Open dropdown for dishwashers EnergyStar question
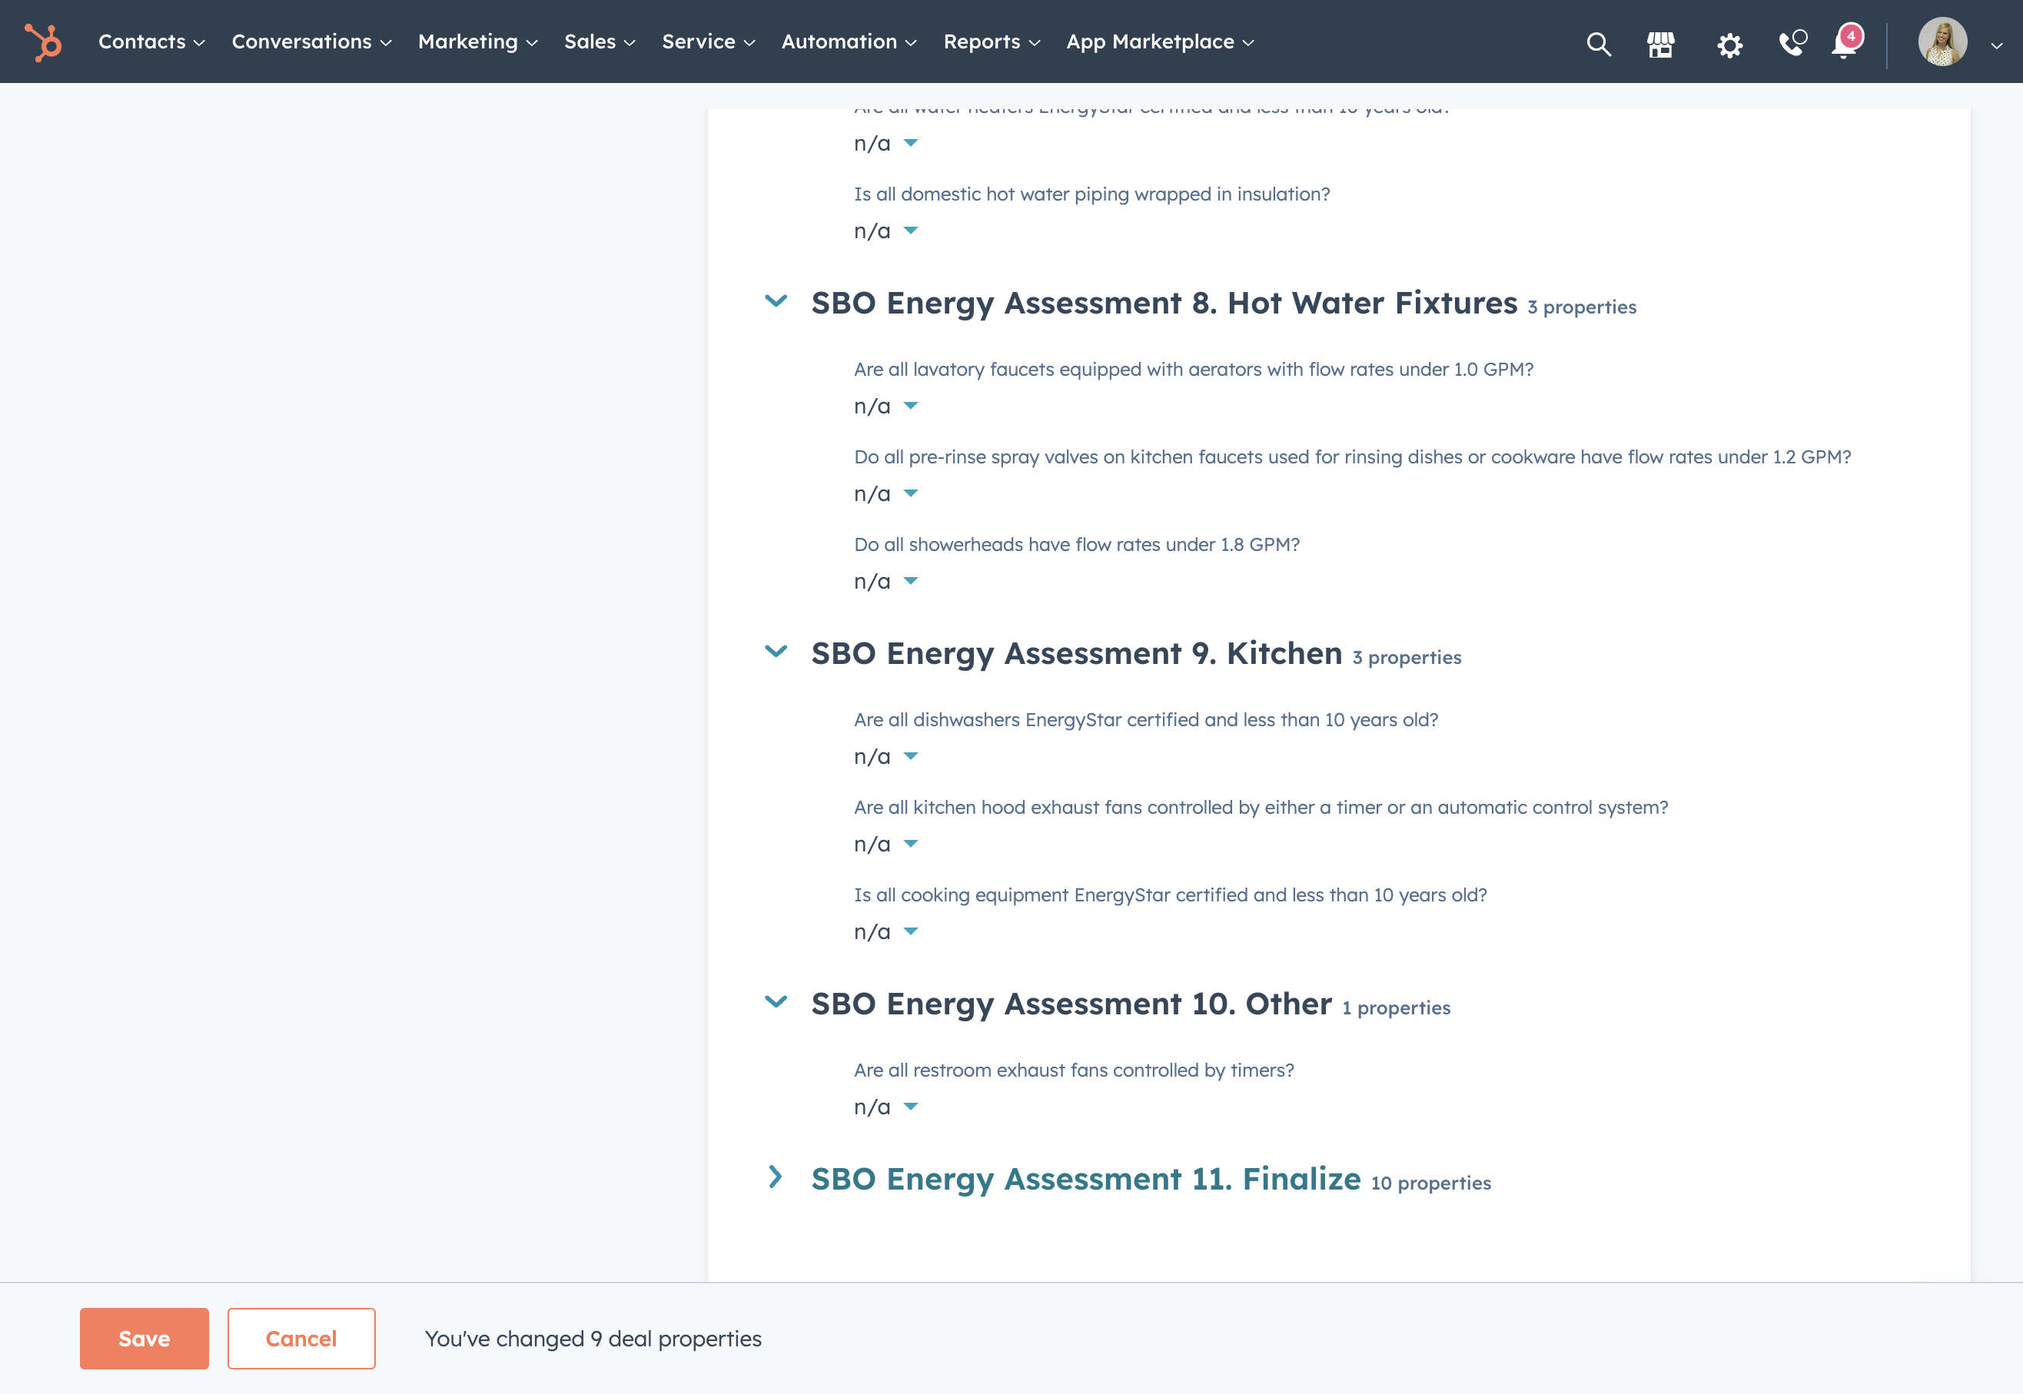 (x=885, y=756)
